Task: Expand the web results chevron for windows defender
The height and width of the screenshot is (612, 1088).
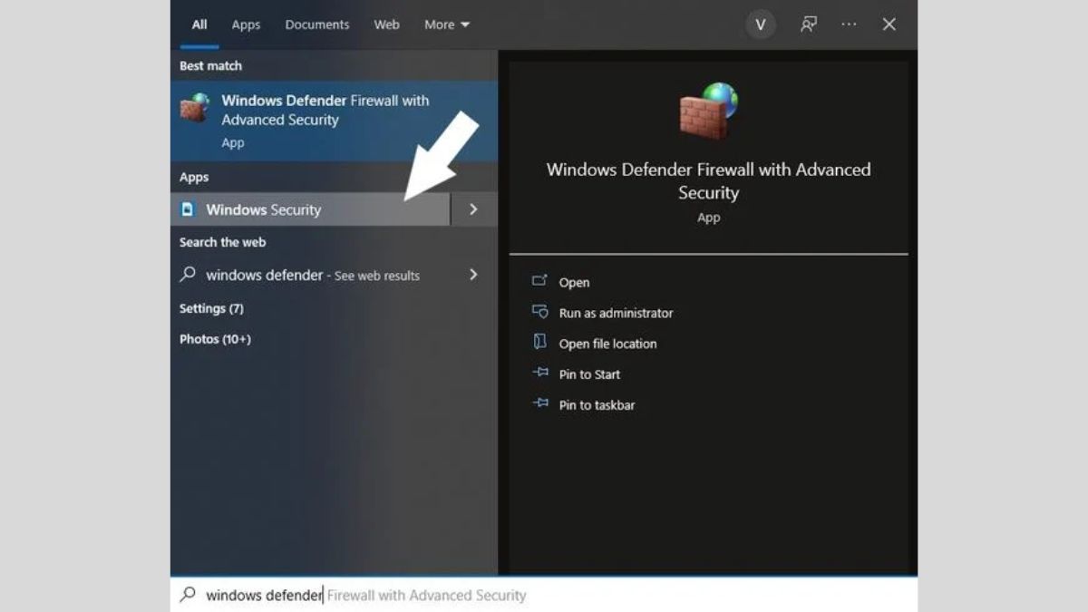Action: (x=473, y=275)
